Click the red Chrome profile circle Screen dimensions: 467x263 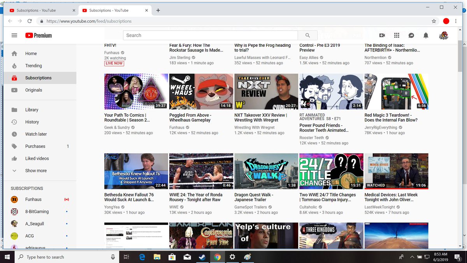tap(446, 21)
